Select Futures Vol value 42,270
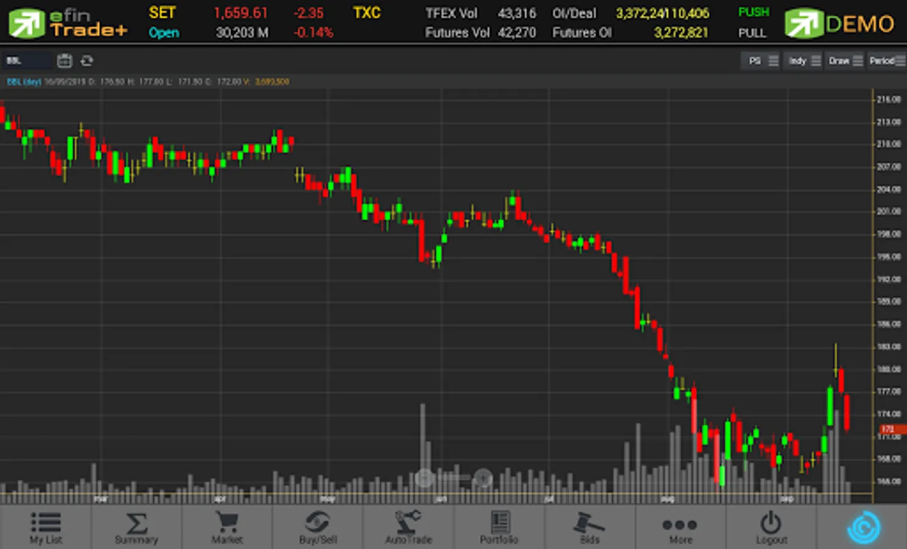The height and width of the screenshot is (549, 907). (x=517, y=32)
